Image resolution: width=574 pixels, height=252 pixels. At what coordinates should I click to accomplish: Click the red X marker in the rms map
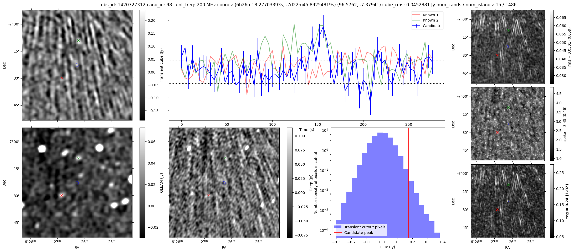[x=497, y=55]
